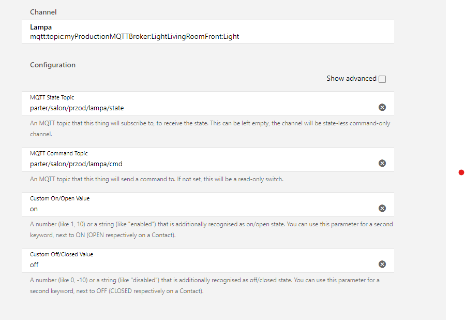Click the MQTT State Topic label
This screenshot has width=465, height=320.
point(52,97)
